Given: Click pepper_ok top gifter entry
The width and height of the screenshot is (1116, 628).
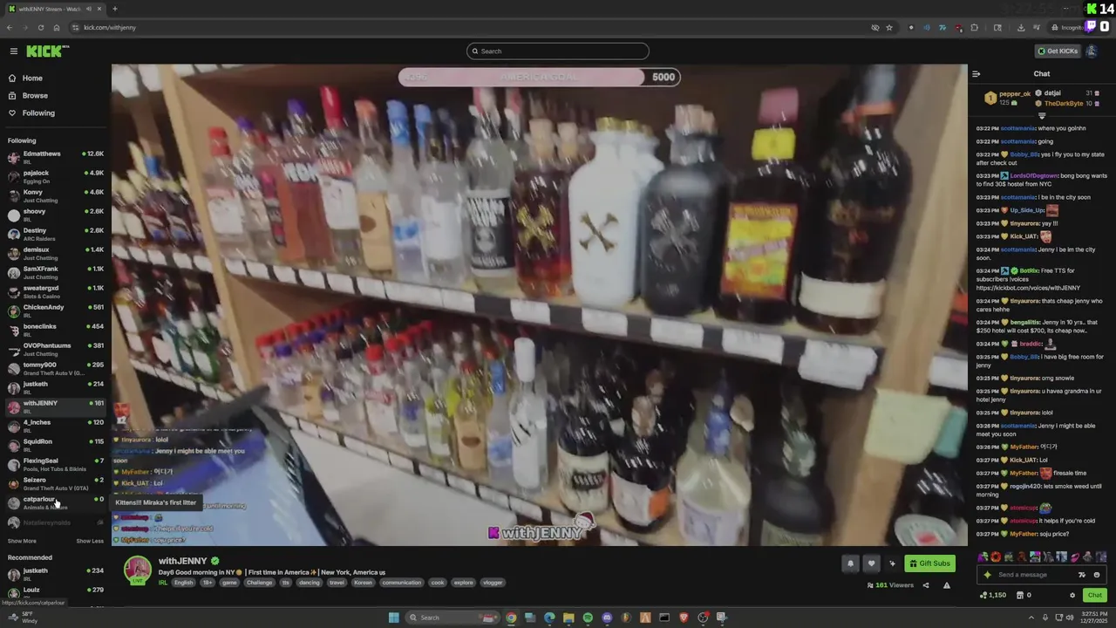Looking at the screenshot, I should coord(1008,98).
